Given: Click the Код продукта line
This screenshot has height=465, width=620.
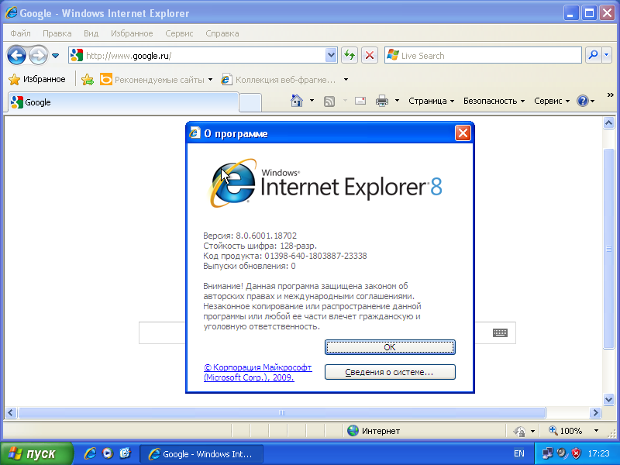Looking at the screenshot, I should (285, 256).
